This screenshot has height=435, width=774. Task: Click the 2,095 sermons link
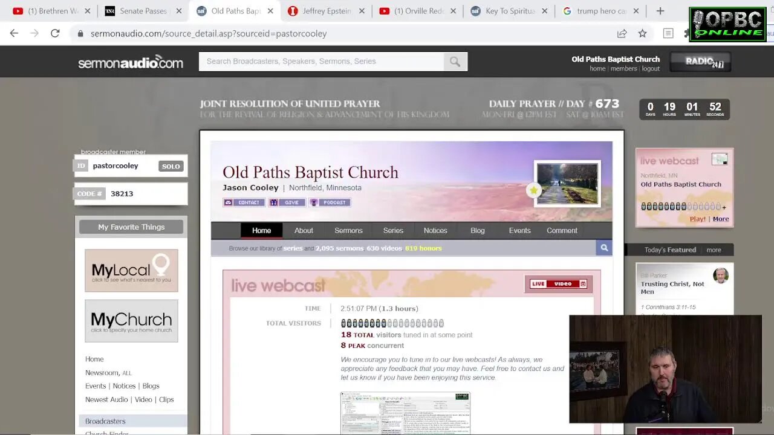tap(340, 248)
